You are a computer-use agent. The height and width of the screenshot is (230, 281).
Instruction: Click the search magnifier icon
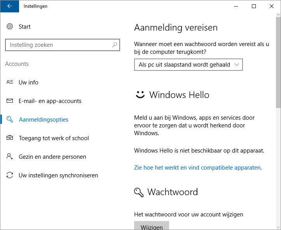coord(115,45)
